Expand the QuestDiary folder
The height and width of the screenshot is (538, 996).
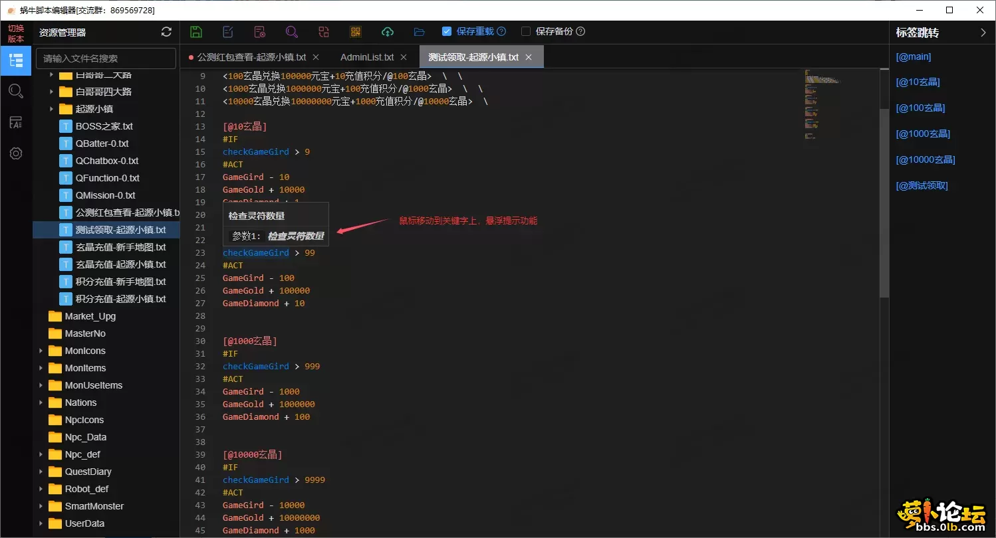click(x=41, y=472)
